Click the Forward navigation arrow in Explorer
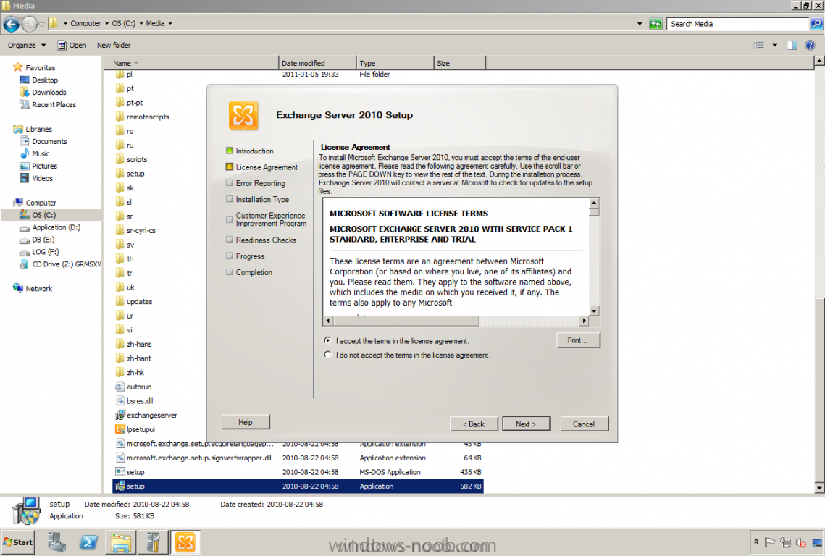Viewport: 825px width, 556px height. [30, 24]
